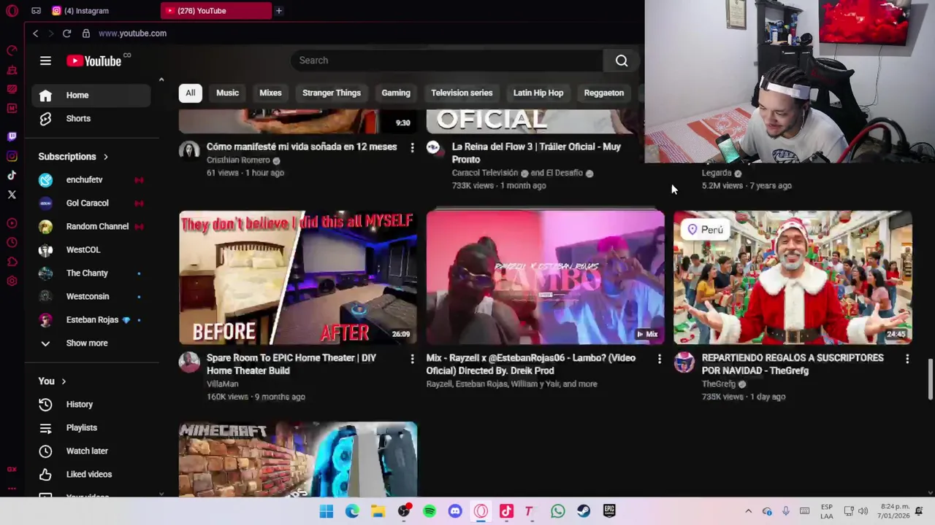Open Twitch in the Opera sidebar
This screenshot has height=525, width=935.
pyautogui.click(x=12, y=136)
